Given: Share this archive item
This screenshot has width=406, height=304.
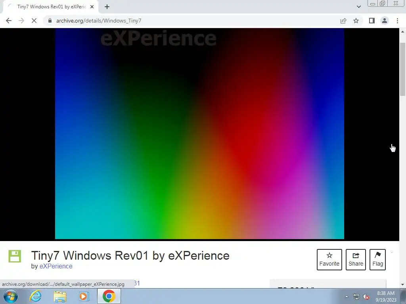Looking at the screenshot, I should tap(356, 260).
